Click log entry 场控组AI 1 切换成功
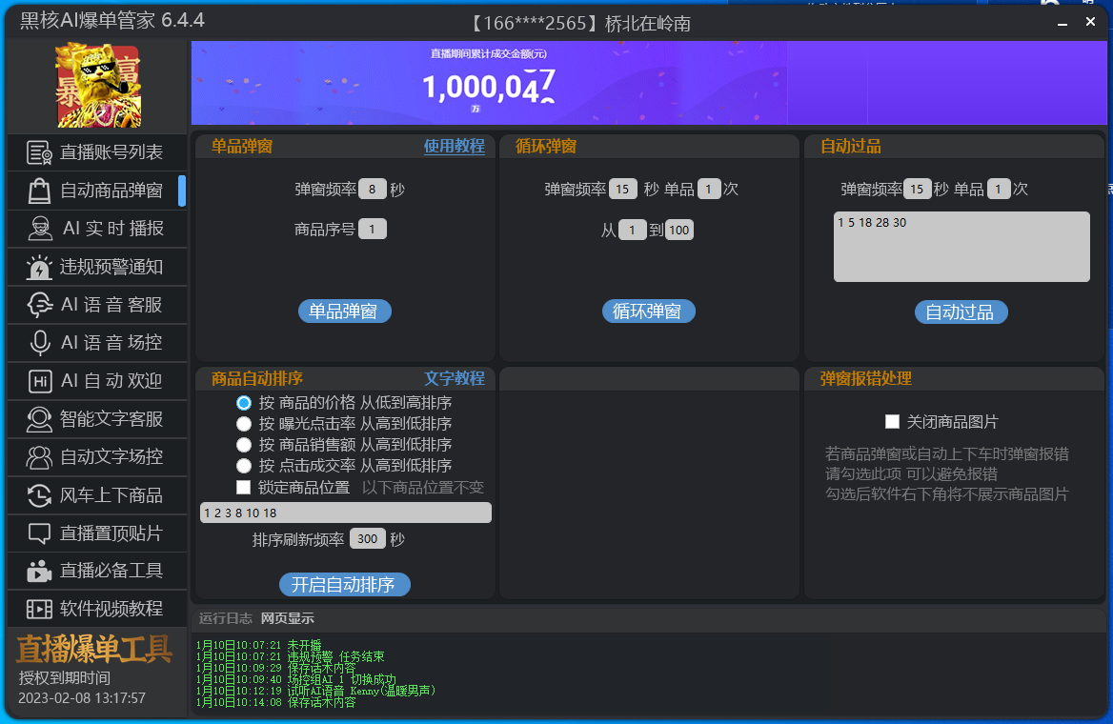This screenshot has height=724, width=1113. 295,679
